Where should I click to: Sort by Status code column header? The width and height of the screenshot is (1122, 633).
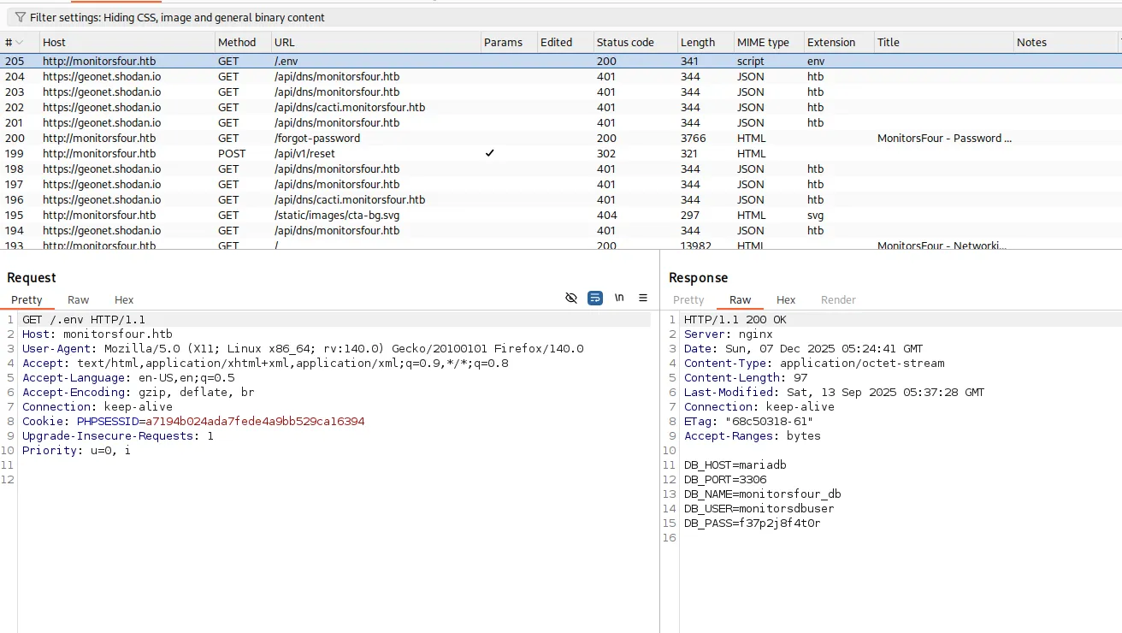point(625,42)
